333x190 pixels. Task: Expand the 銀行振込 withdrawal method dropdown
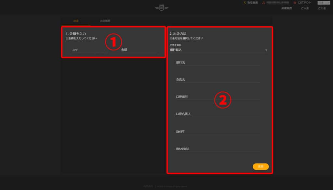[218, 50]
